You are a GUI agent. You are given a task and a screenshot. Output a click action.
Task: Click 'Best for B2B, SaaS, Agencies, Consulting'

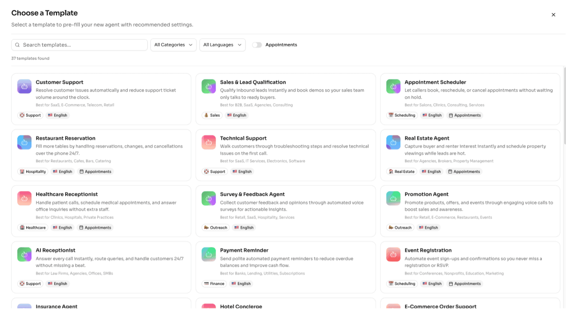tap(256, 105)
